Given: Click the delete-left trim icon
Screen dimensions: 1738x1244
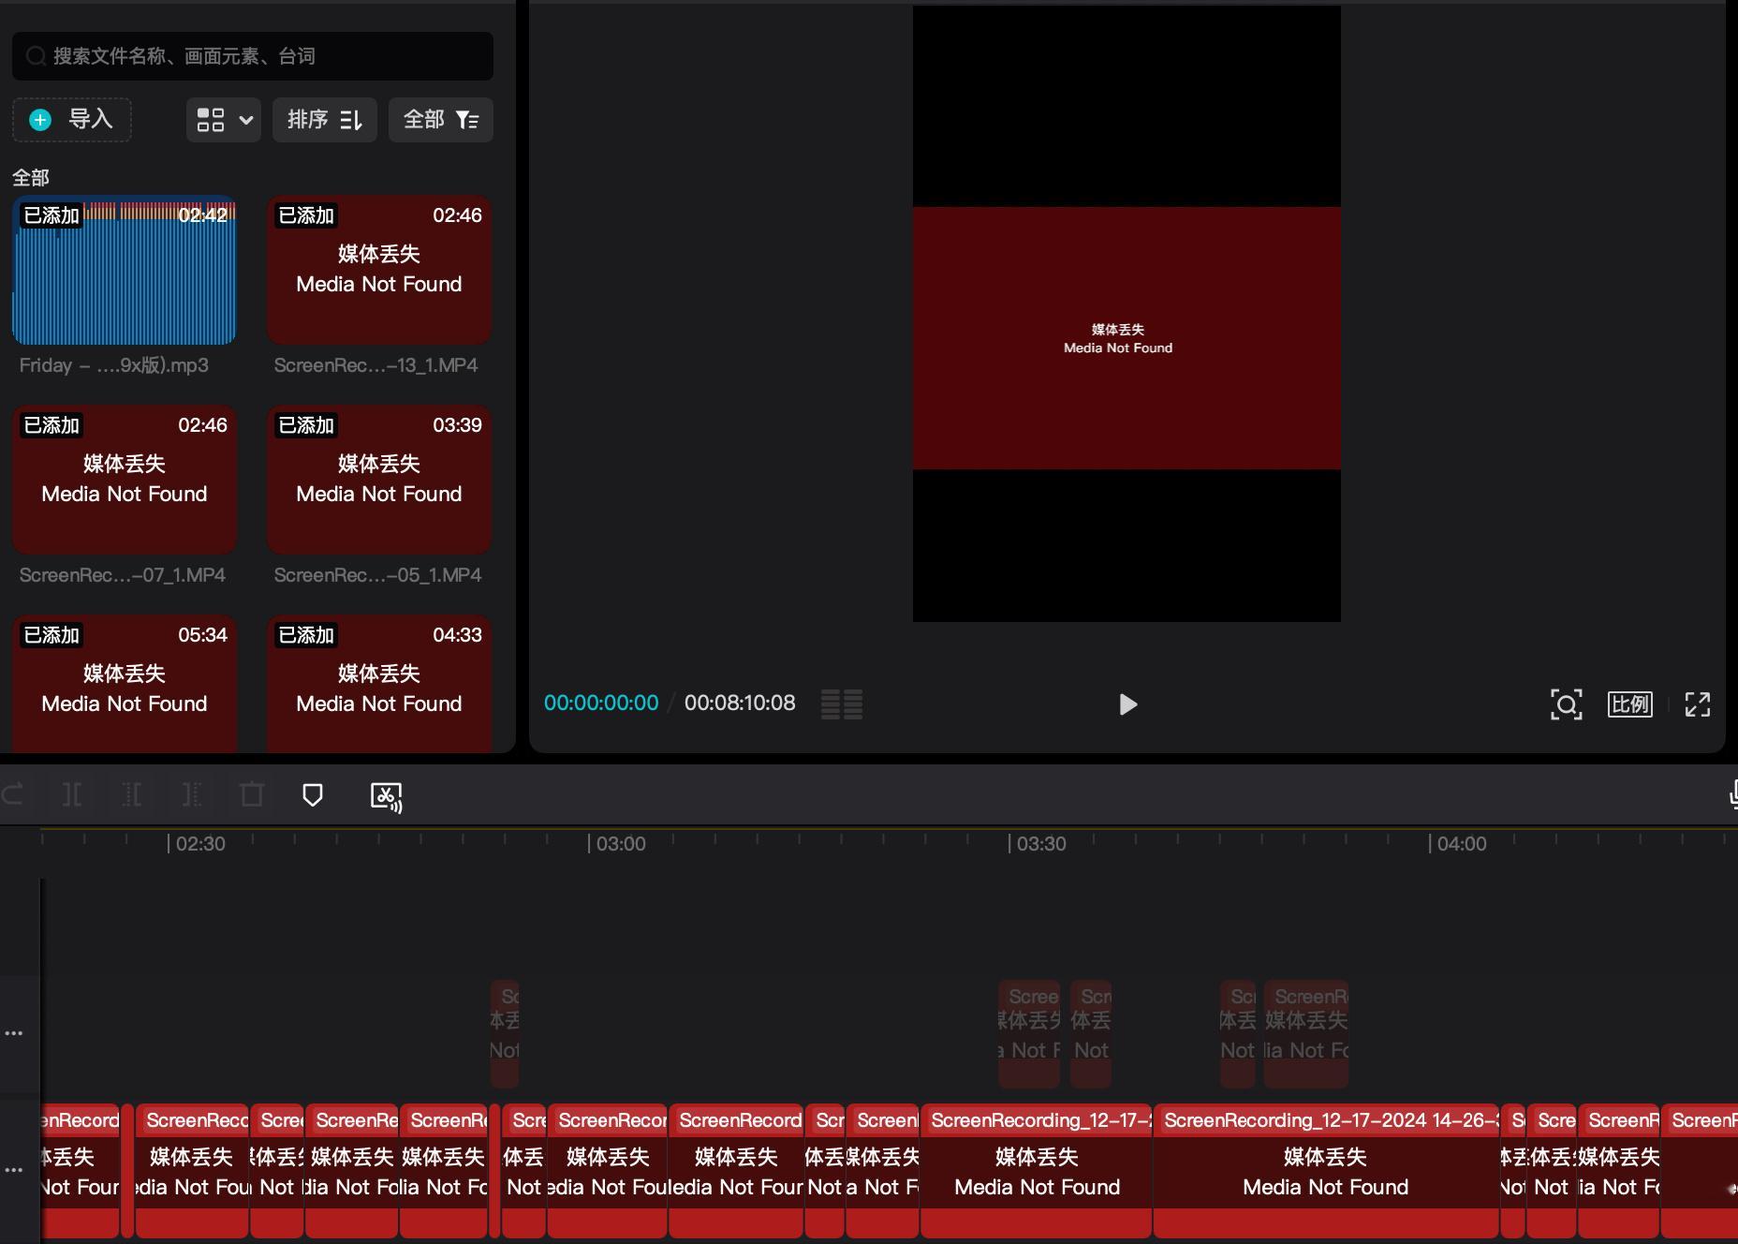Looking at the screenshot, I should (132, 795).
